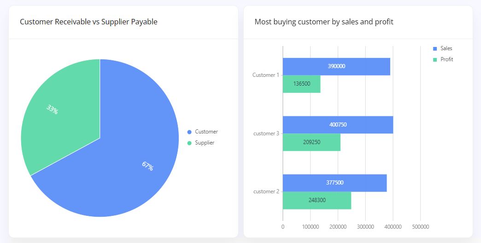This screenshot has height=243, width=481.
Task: Toggle the Sales series label in bar legend
Action: tap(446, 48)
